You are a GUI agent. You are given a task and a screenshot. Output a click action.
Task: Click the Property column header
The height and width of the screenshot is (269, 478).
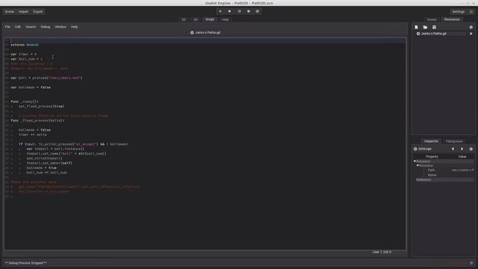(x=432, y=156)
